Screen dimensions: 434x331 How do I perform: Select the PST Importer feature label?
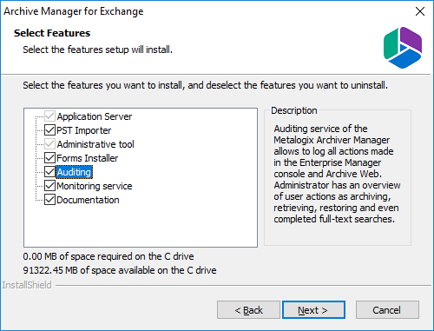tap(83, 130)
